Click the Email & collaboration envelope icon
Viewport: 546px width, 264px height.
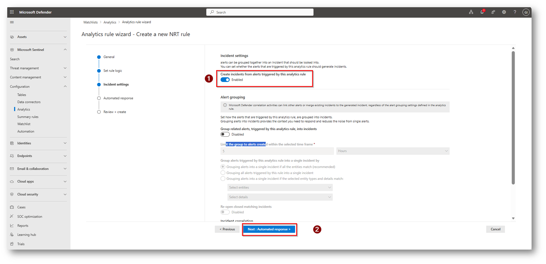point(12,169)
